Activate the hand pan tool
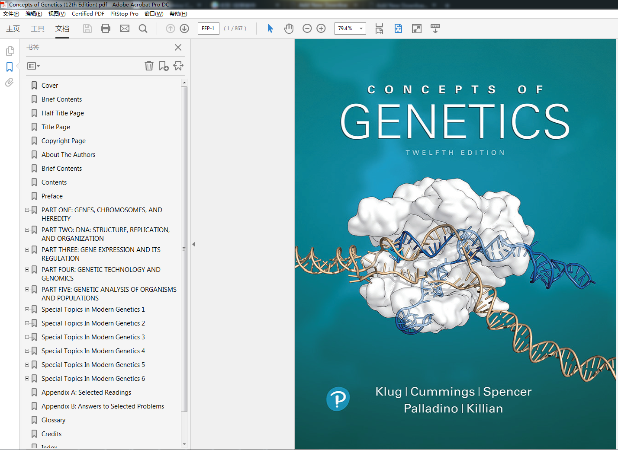The width and height of the screenshot is (618, 450). click(x=289, y=29)
